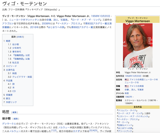Jump to 3.1 映画 in contents

[14, 73]
